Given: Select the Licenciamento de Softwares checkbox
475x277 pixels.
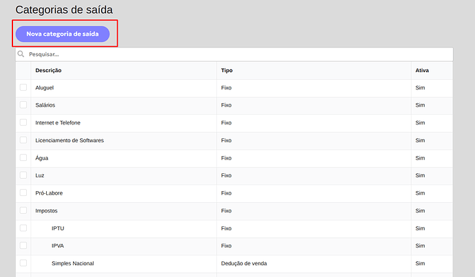Looking at the screenshot, I should pos(23,140).
